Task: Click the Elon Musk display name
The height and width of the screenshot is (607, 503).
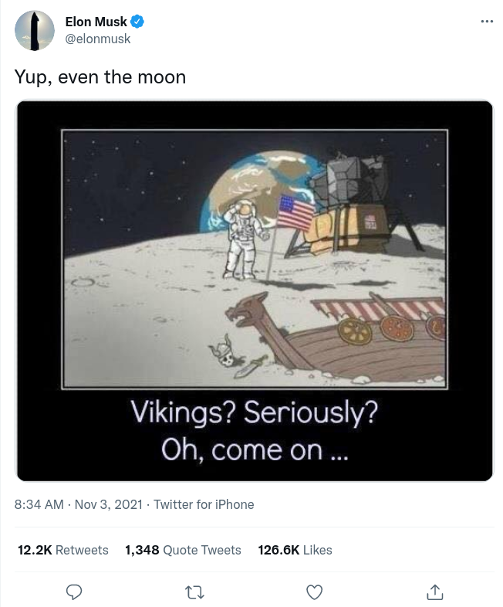Action: tap(96, 22)
